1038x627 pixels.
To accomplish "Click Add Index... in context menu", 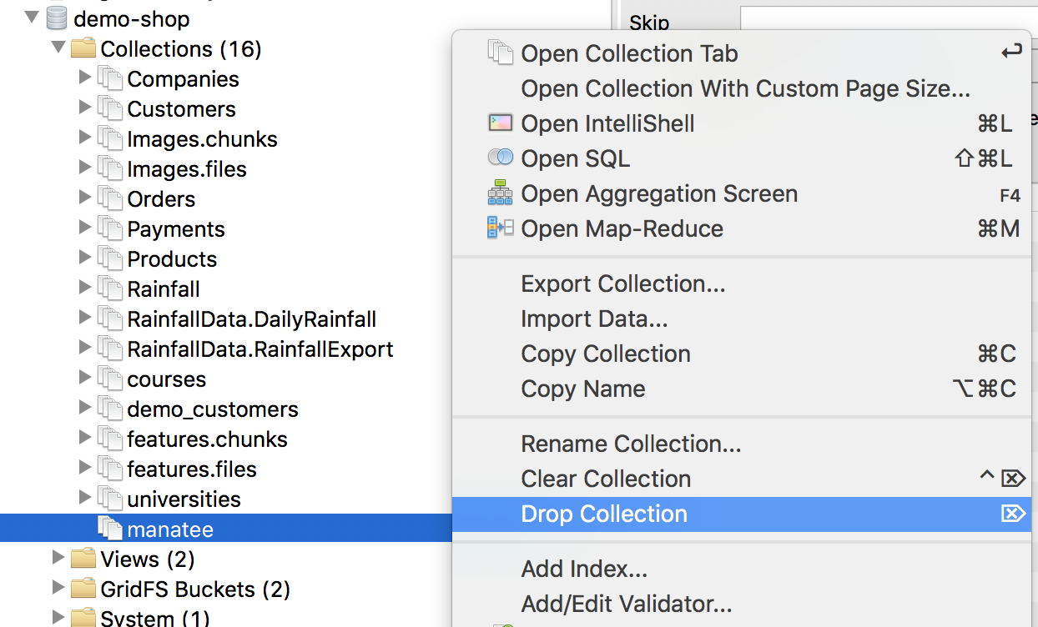I will [584, 569].
